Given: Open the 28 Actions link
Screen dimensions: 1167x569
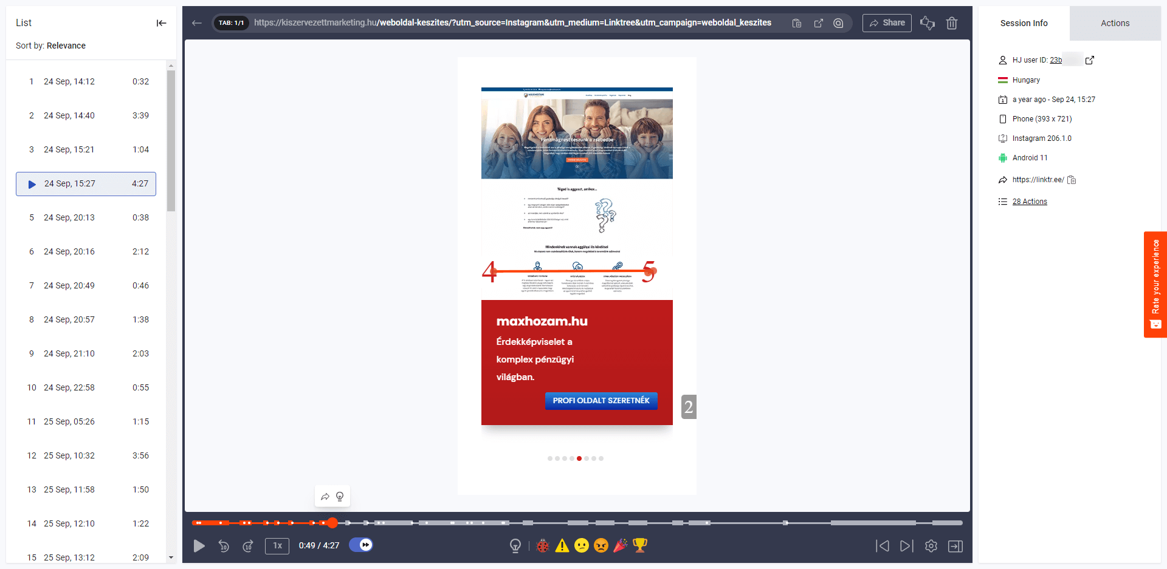Looking at the screenshot, I should 1030,202.
